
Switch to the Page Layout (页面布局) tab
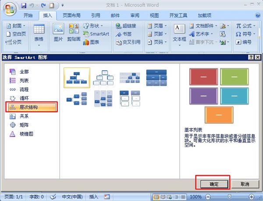click(x=71, y=15)
